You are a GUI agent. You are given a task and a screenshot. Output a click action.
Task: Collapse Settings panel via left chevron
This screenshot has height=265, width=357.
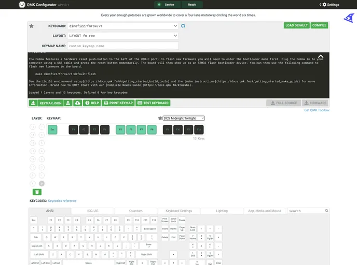click(x=320, y=5)
